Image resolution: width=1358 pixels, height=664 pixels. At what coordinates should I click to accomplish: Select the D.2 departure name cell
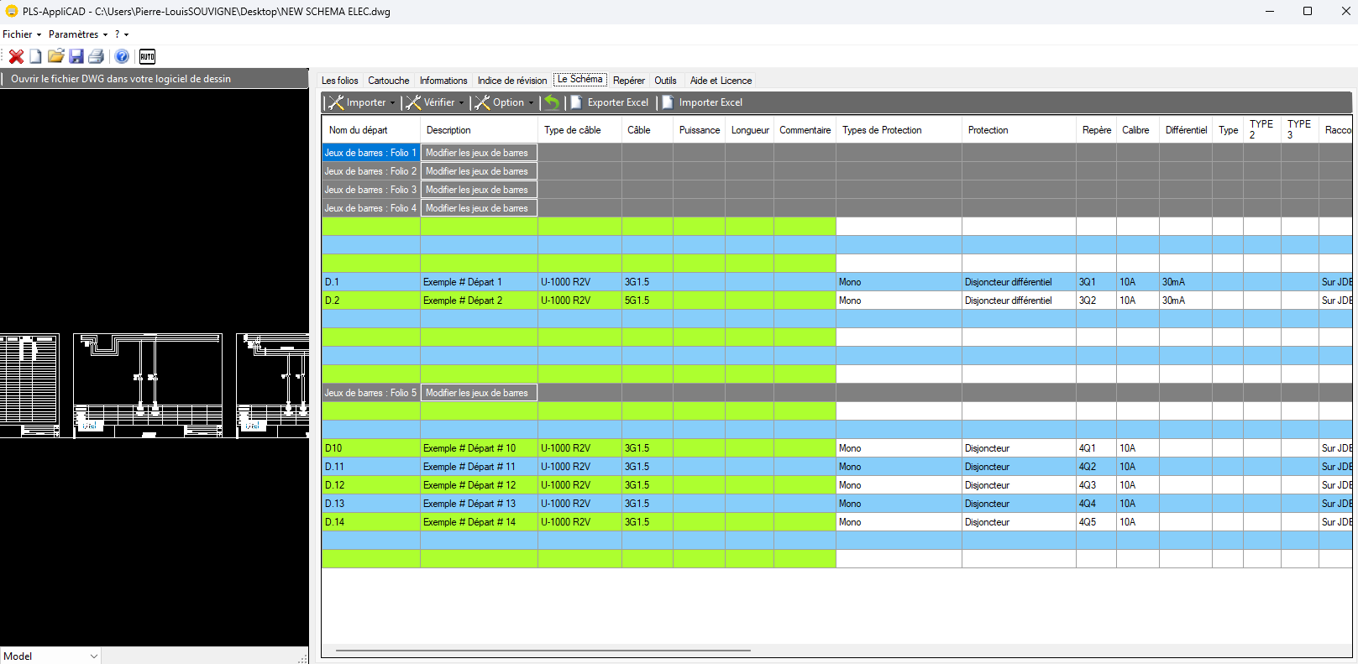click(370, 301)
